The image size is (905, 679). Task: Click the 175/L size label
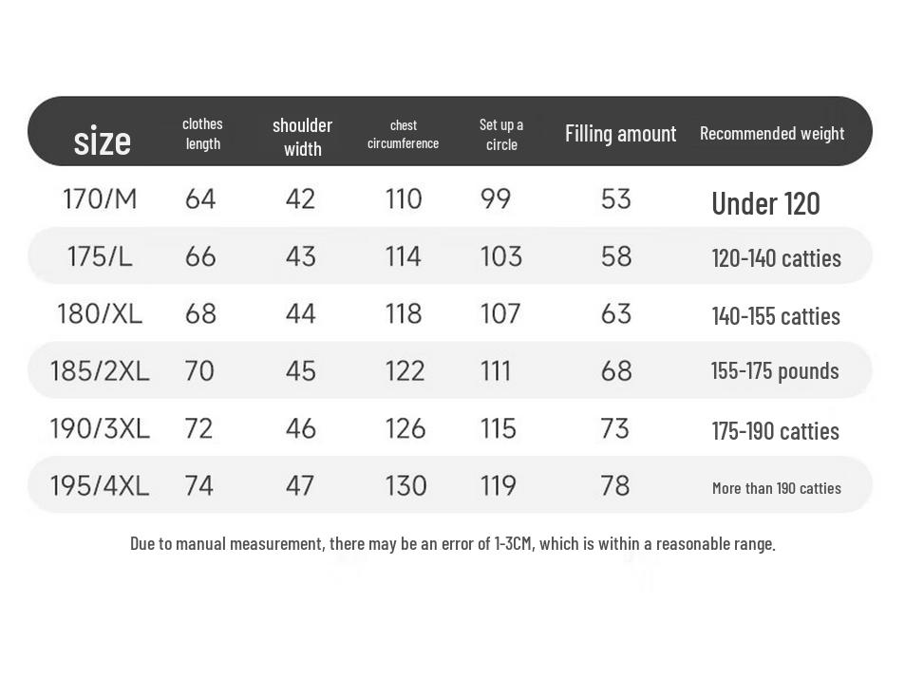click(x=100, y=256)
